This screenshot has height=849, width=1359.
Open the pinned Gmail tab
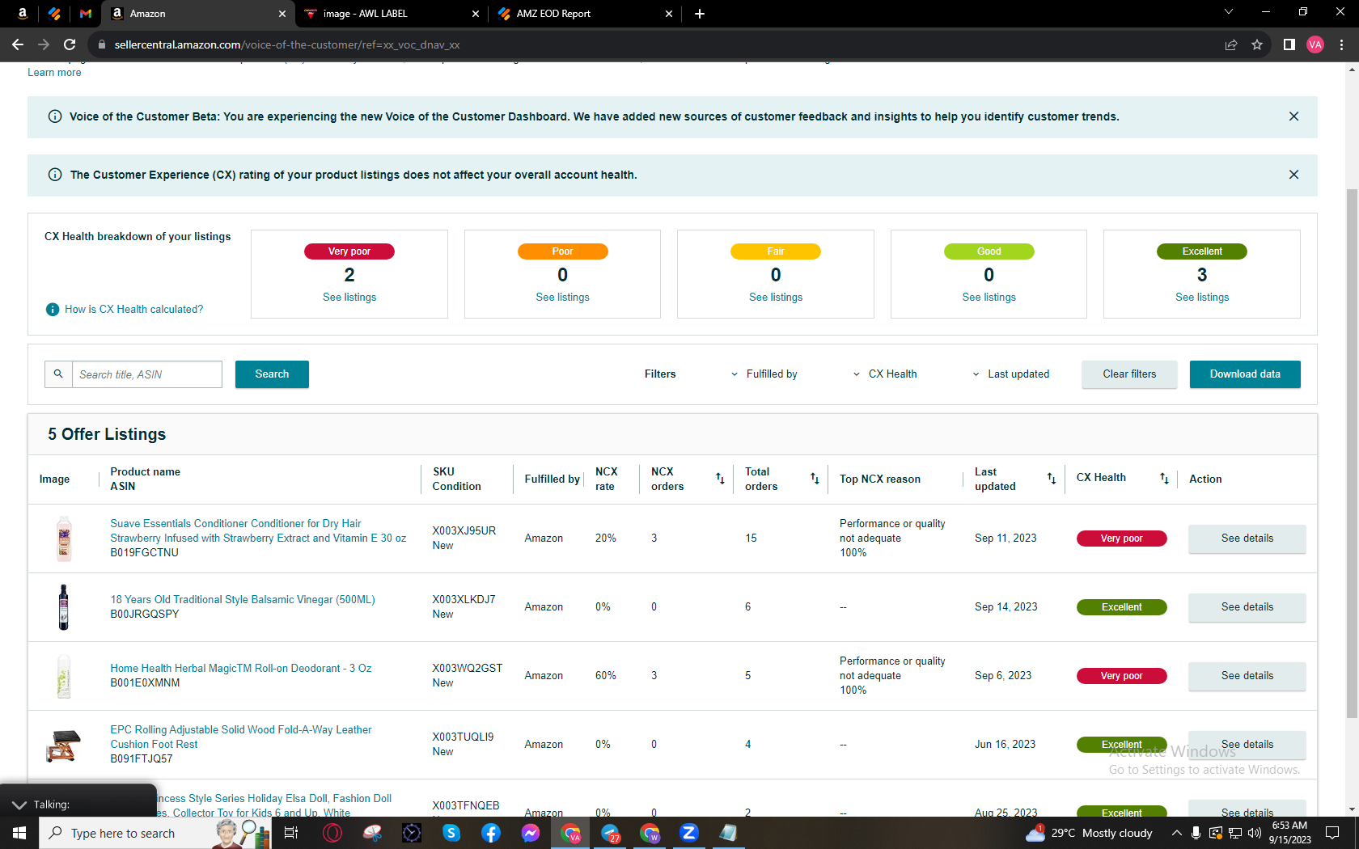tap(86, 13)
